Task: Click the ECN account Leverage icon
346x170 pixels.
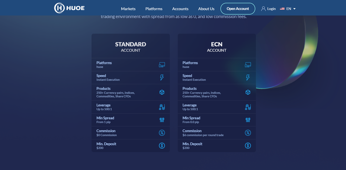Action: pyautogui.click(x=248, y=107)
